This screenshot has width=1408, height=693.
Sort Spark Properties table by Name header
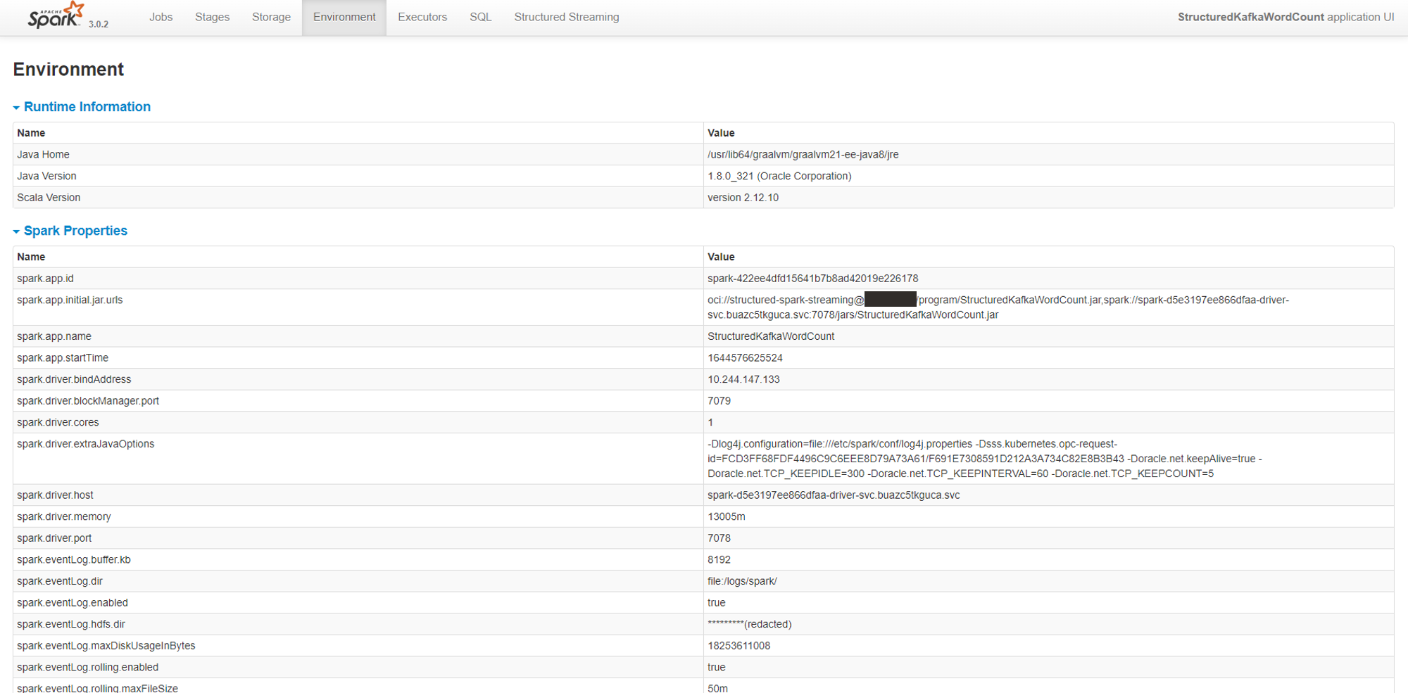tap(31, 257)
